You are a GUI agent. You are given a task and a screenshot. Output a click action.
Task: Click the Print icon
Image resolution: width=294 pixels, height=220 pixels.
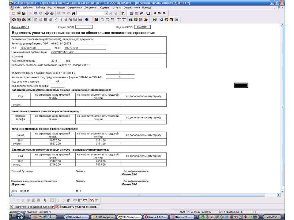click(x=47, y=13)
